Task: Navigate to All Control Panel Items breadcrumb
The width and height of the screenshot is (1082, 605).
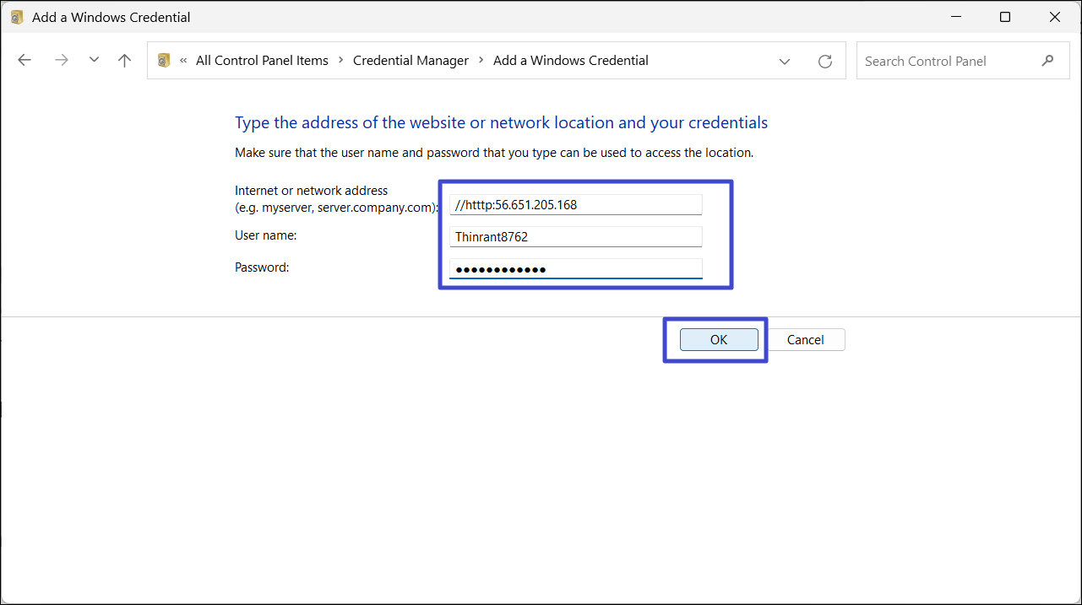Action: point(262,61)
